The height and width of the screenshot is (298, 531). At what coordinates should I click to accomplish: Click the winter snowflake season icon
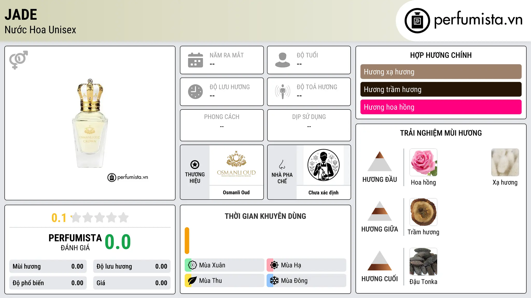(x=274, y=280)
